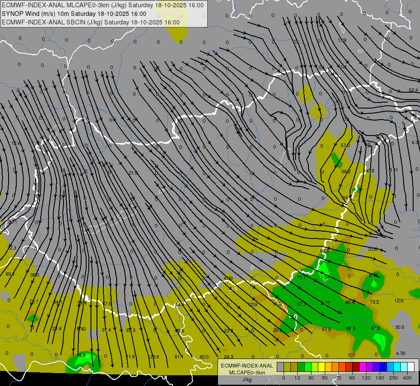
Task: Click the map value 36.0
Action: 35,275
